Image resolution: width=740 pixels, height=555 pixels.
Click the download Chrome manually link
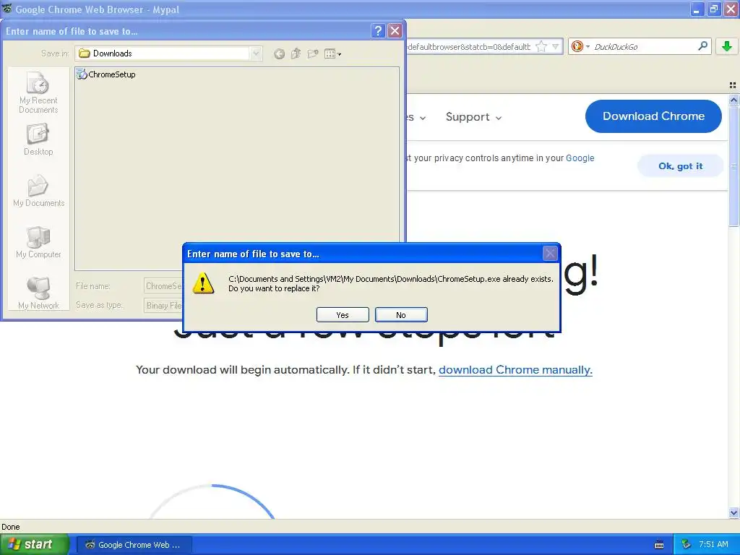pos(515,370)
